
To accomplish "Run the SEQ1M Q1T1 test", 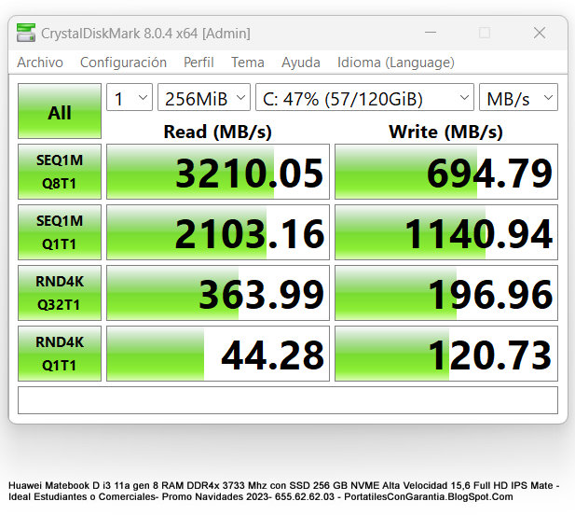I will [60, 232].
